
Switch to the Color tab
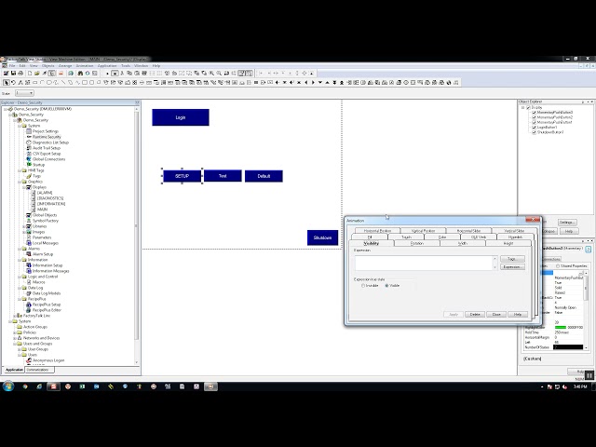[442, 237]
